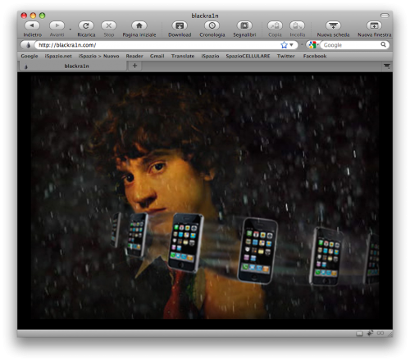Click the Copia copy icon
The height and width of the screenshot is (361, 410).
[275, 25]
